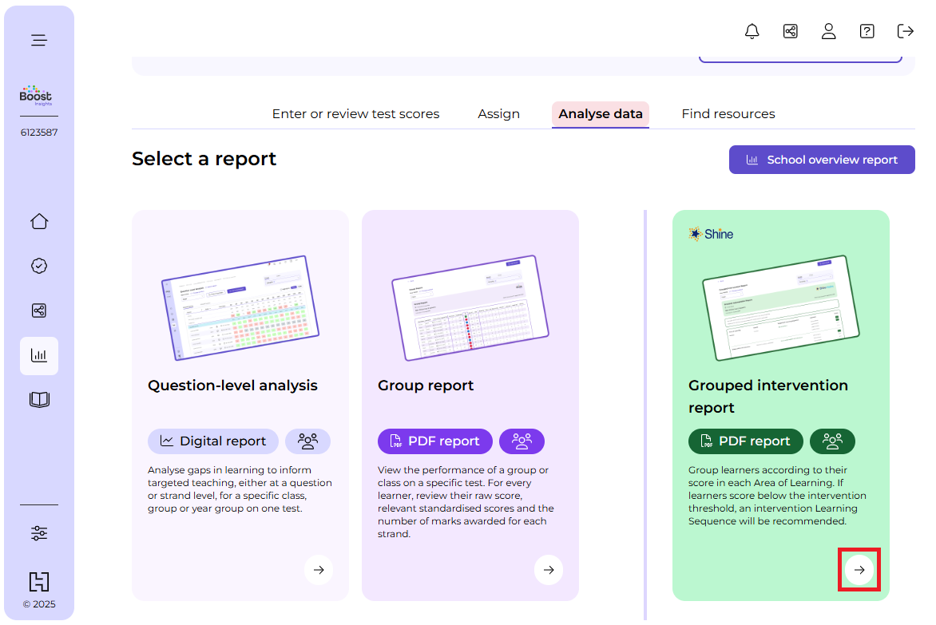Open the share icon in the top bar

click(790, 31)
